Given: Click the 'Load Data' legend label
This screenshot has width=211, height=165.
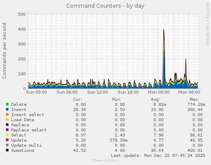Looking at the screenshot, I should click(x=23, y=120).
